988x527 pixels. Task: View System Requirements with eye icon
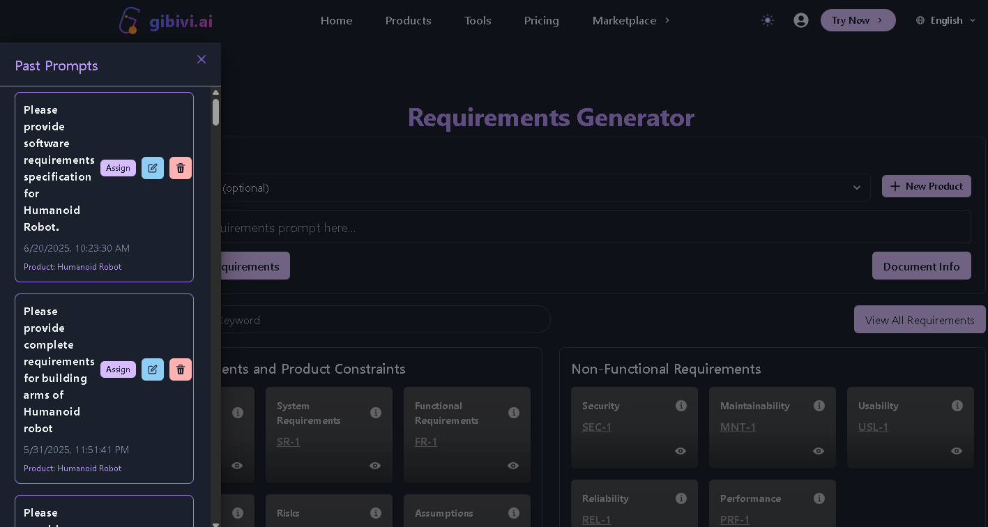pos(375,466)
